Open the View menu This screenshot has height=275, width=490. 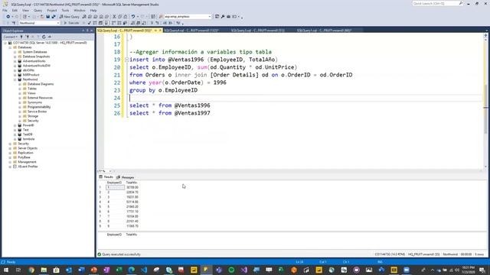coord(25,10)
